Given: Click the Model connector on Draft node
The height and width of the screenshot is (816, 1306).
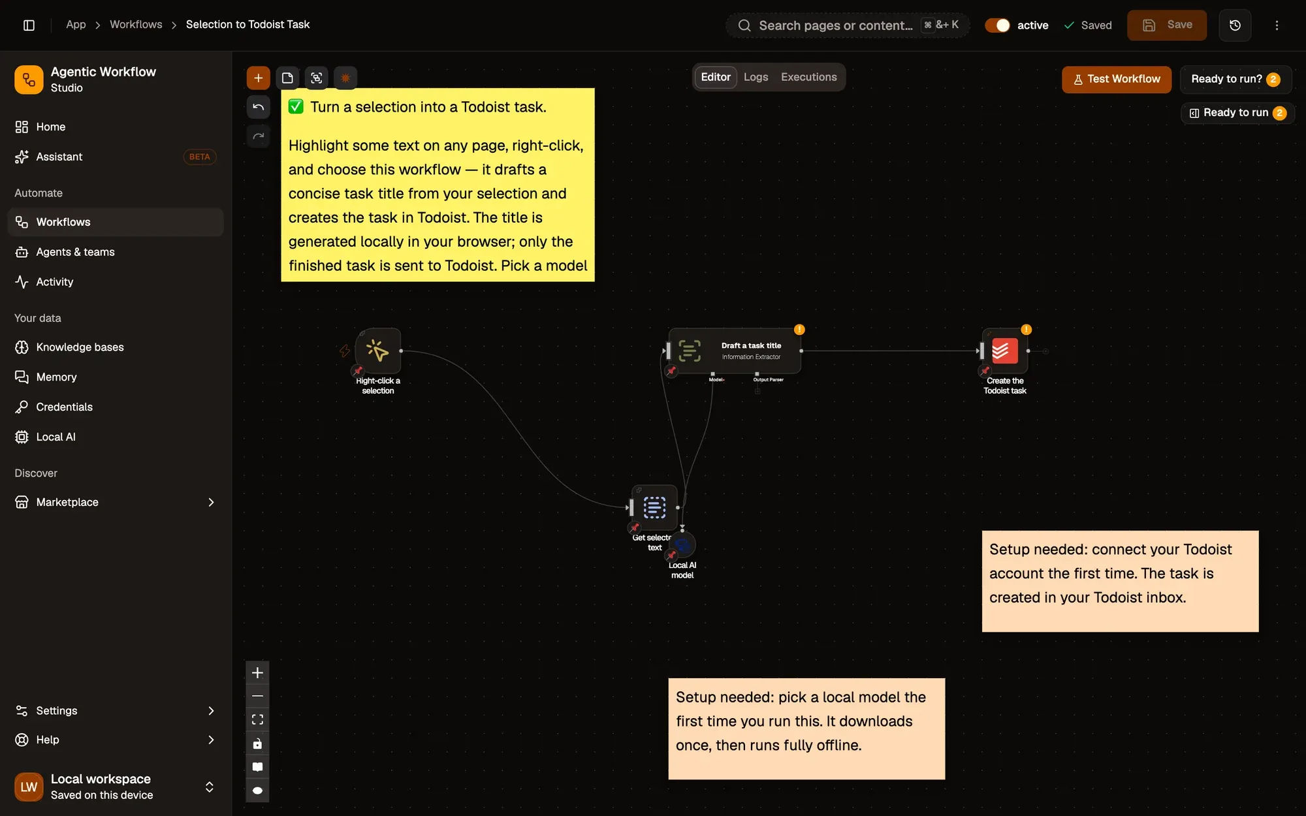Looking at the screenshot, I should pos(712,375).
